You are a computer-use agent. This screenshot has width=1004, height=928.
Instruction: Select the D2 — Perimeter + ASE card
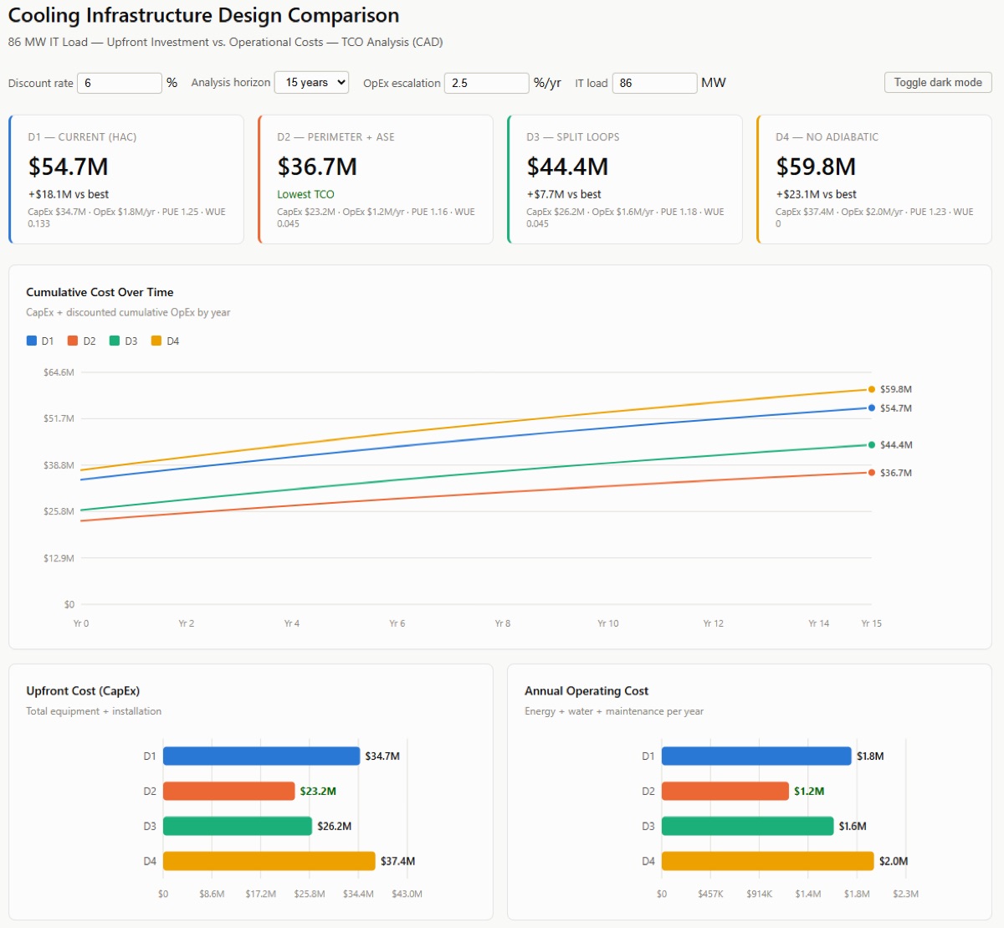[376, 179]
